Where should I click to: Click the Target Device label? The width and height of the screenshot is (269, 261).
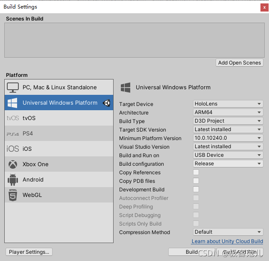136,104
